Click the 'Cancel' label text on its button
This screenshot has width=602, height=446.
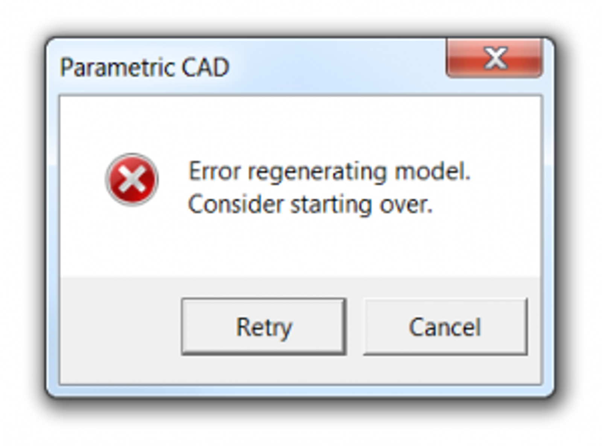pos(445,327)
